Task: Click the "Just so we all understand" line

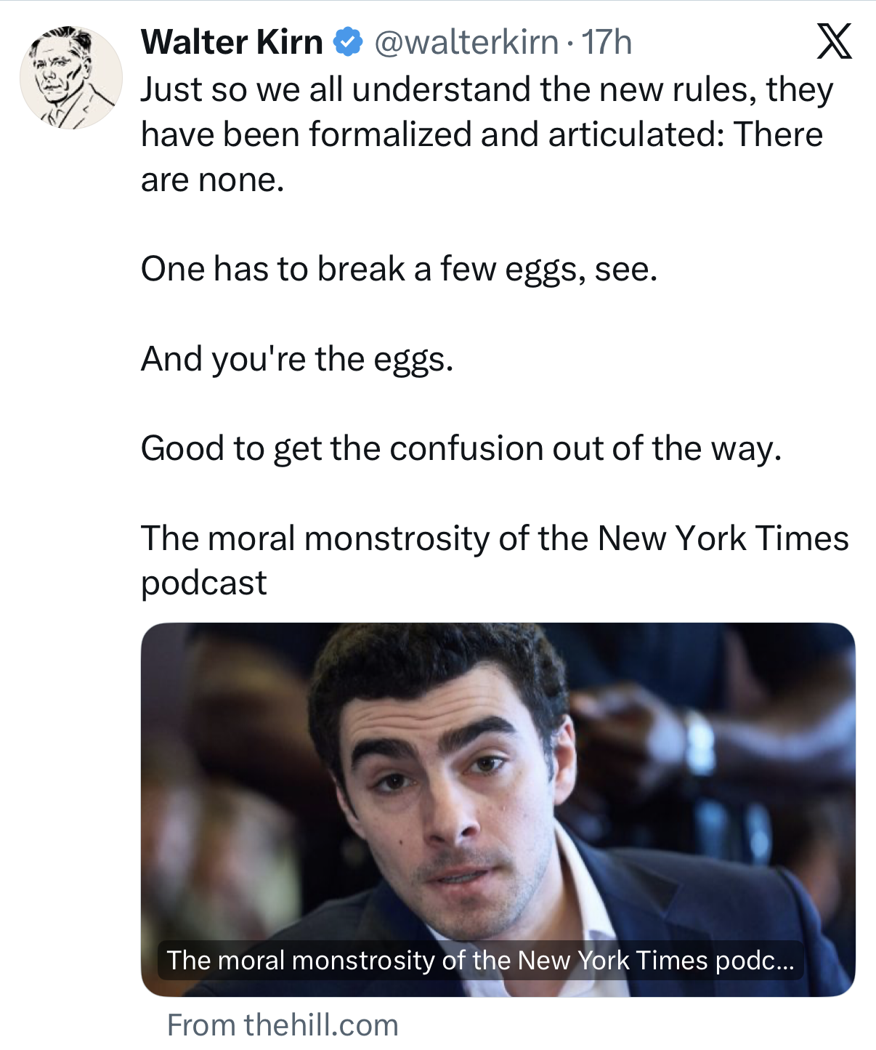Action: coord(487,89)
